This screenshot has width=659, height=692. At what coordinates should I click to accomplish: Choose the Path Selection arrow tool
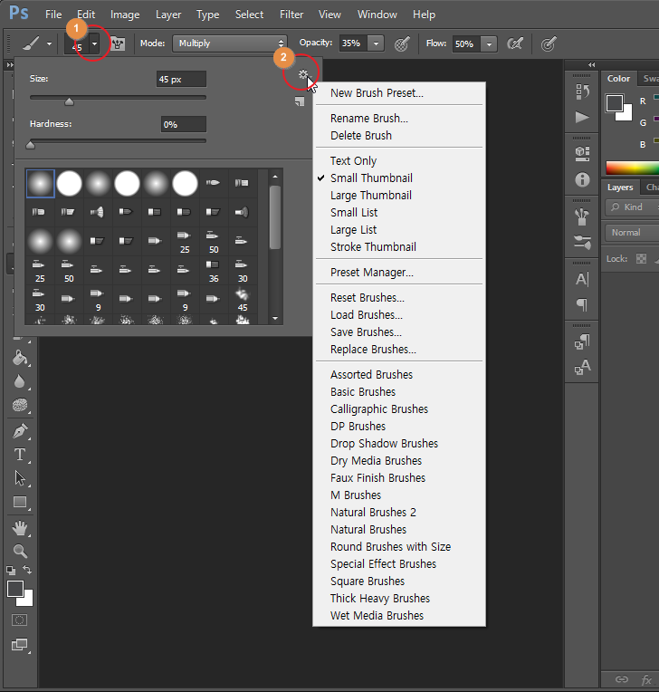[x=20, y=478]
